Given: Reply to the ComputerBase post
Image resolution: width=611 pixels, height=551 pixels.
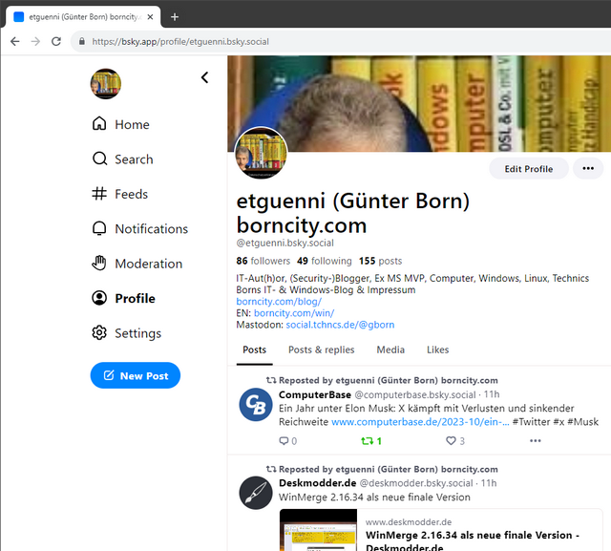Looking at the screenshot, I should click(288, 441).
